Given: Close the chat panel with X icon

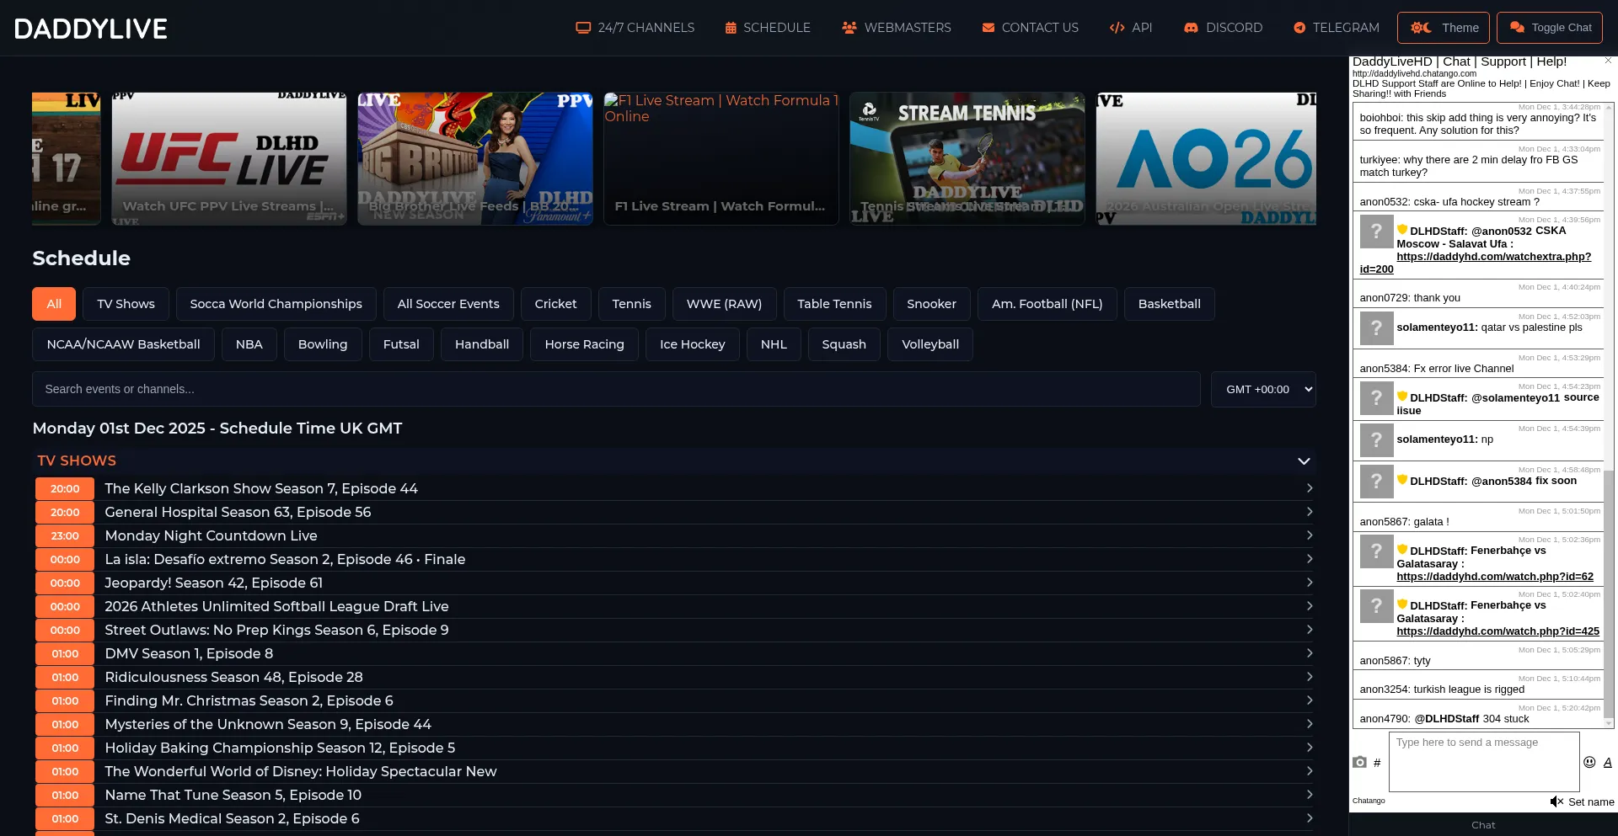Looking at the screenshot, I should pos(1608,61).
